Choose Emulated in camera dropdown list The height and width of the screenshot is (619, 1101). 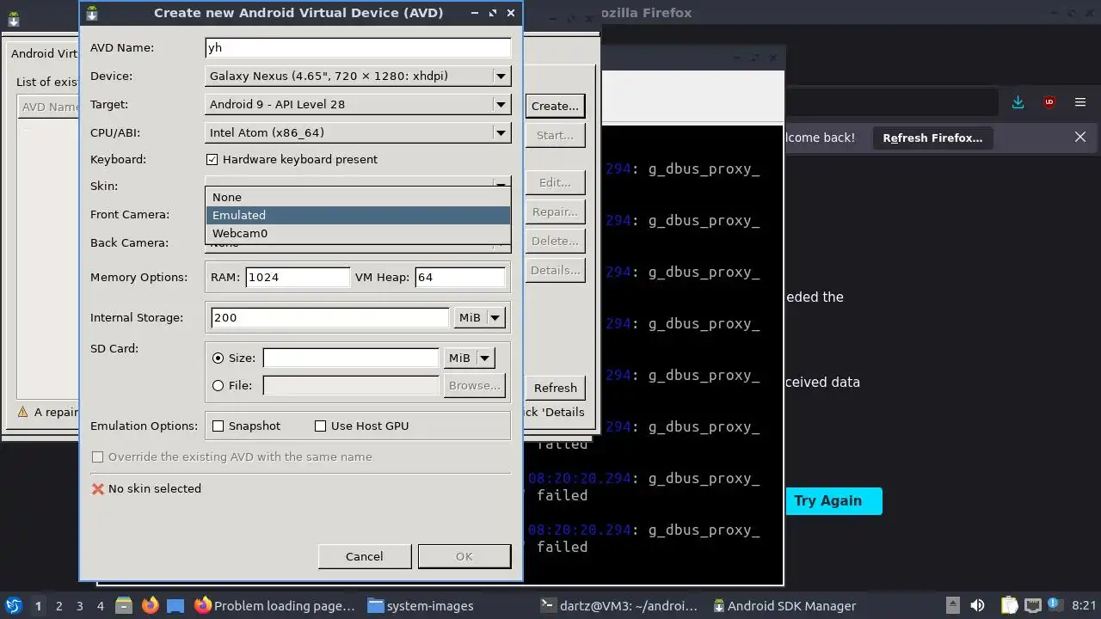point(358,215)
